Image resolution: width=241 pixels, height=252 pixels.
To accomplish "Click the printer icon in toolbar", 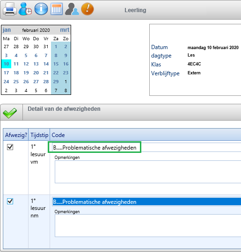I will click(10, 9).
